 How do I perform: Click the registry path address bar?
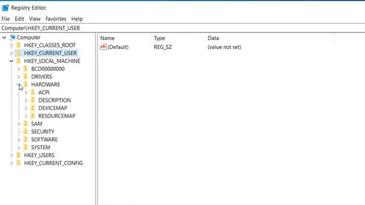(x=182, y=28)
